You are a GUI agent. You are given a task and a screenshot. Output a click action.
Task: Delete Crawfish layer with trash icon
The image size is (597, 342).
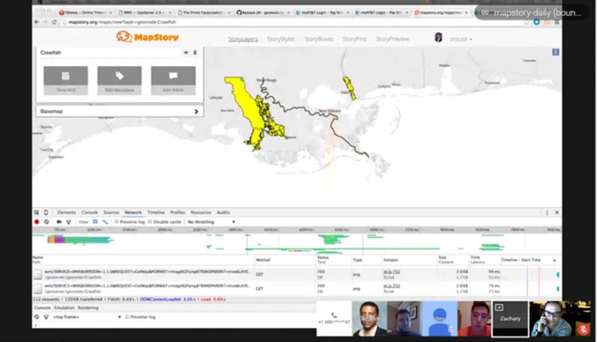pos(195,52)
